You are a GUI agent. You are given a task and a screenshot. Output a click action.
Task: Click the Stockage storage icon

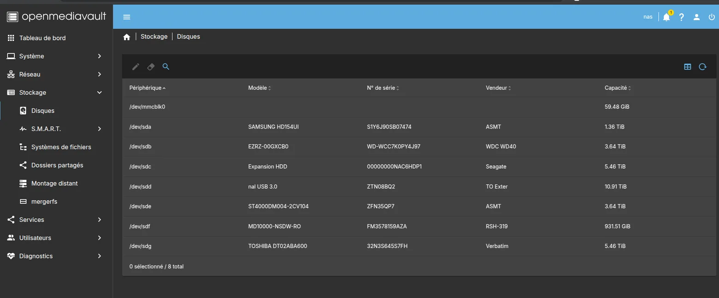(x=11, y=92)
